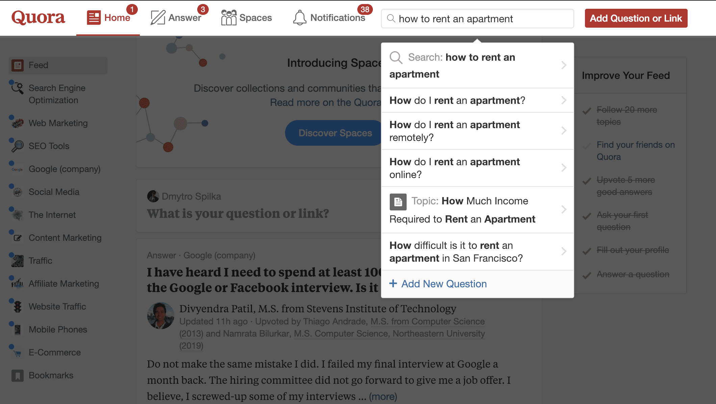Viewport: 716px width, 404px height.
Task: Click the search input field
Action: (477, 18)
